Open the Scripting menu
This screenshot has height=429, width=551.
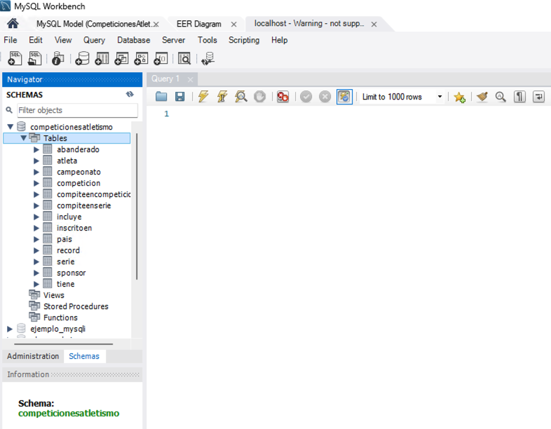click(x=244, y=40)
